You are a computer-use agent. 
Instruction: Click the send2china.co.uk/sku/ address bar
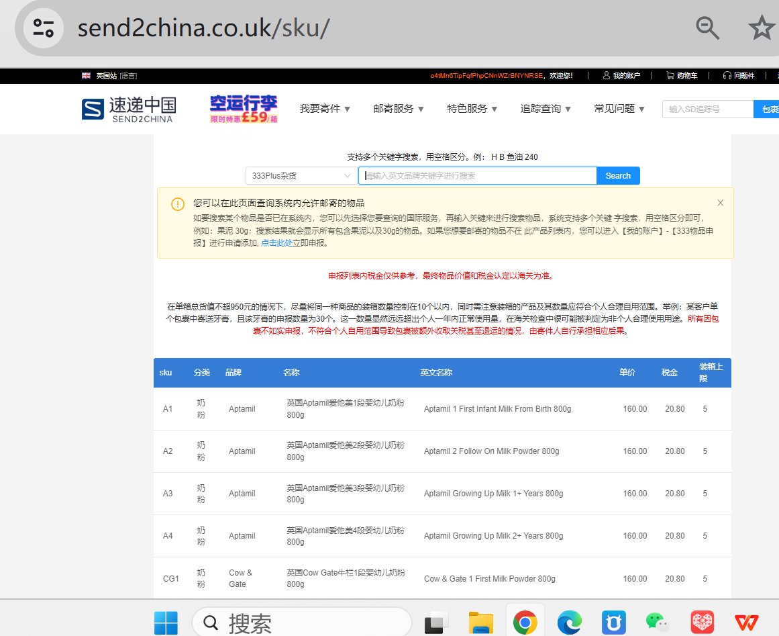tap(204, 28)
